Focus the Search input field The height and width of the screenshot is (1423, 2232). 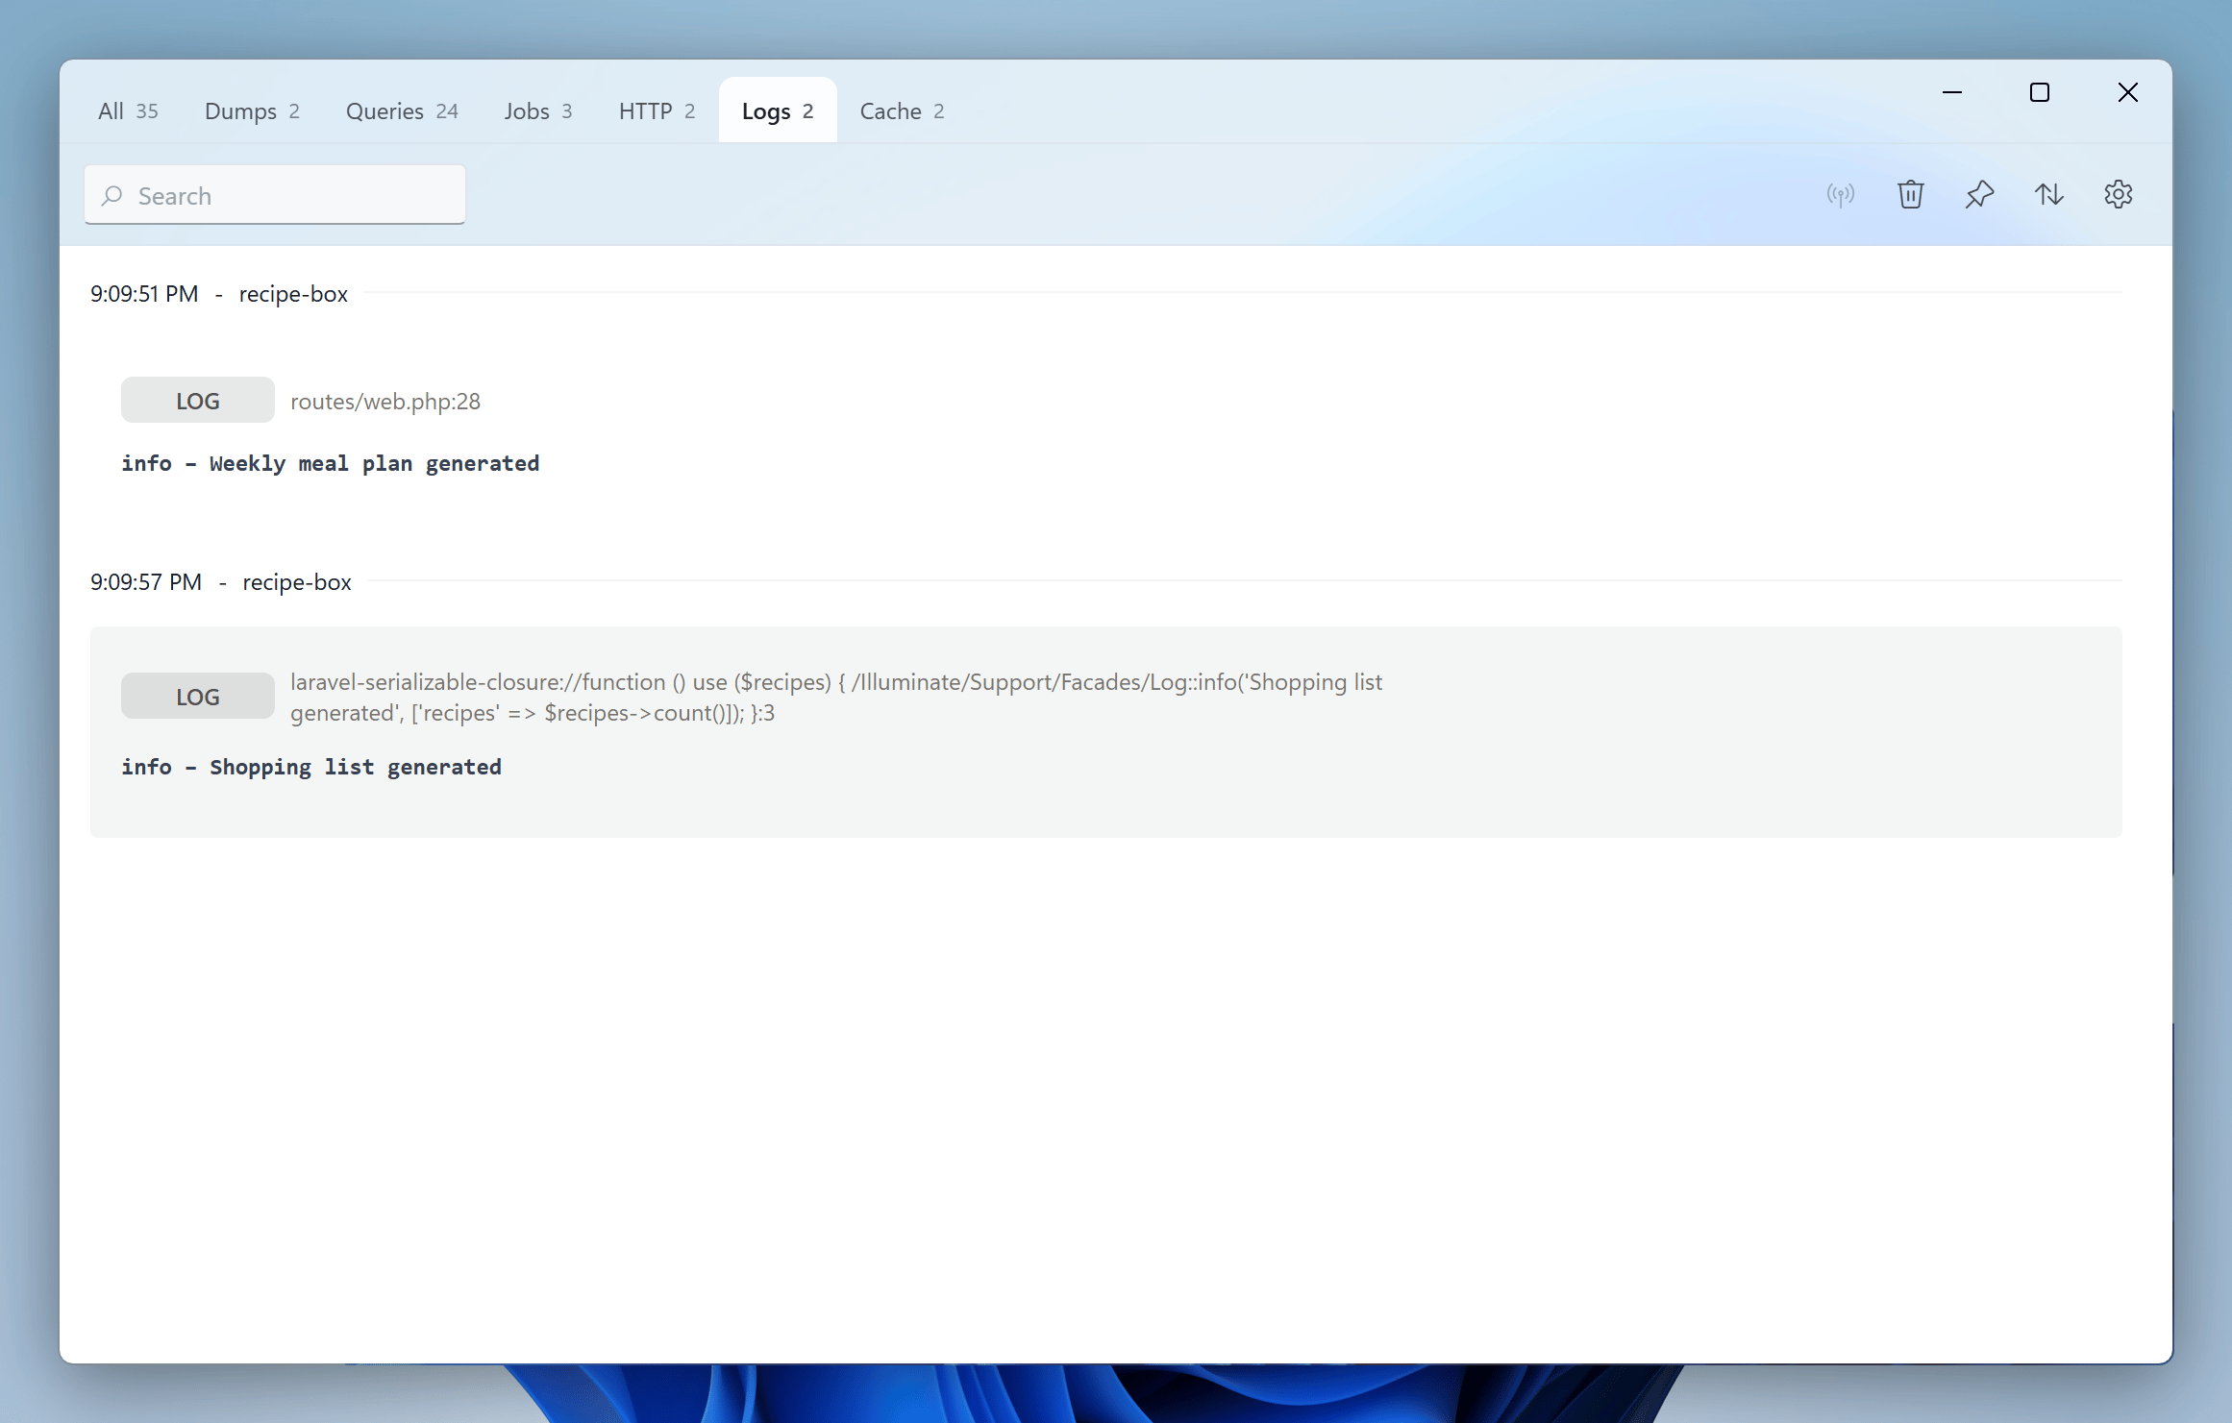click(x=275, y=195)
